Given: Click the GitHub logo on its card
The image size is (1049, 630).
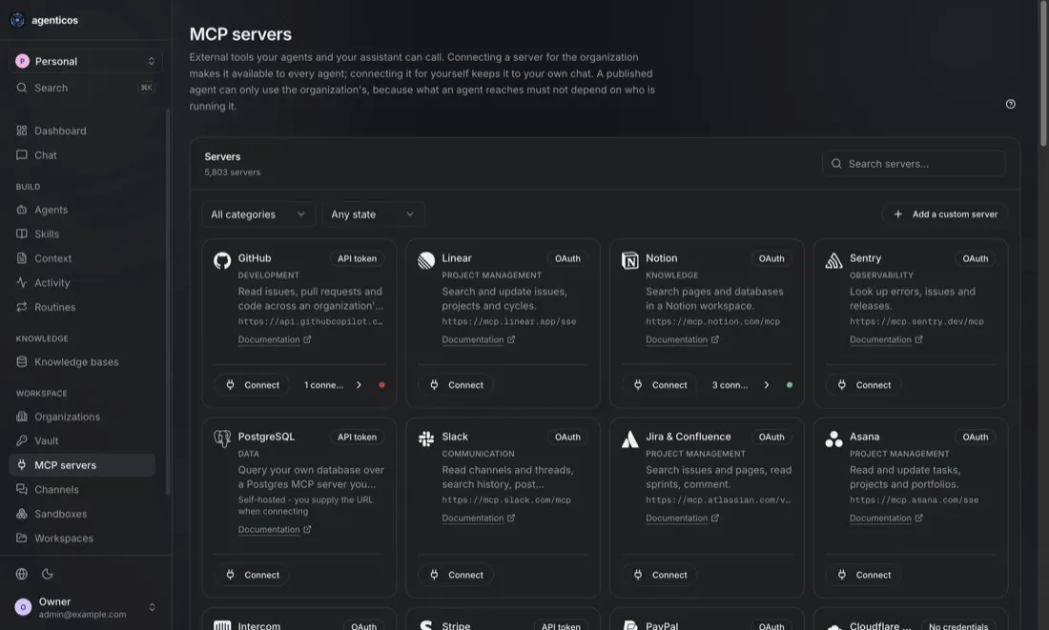Looking at the screenshot, I should tap(222, 260).
